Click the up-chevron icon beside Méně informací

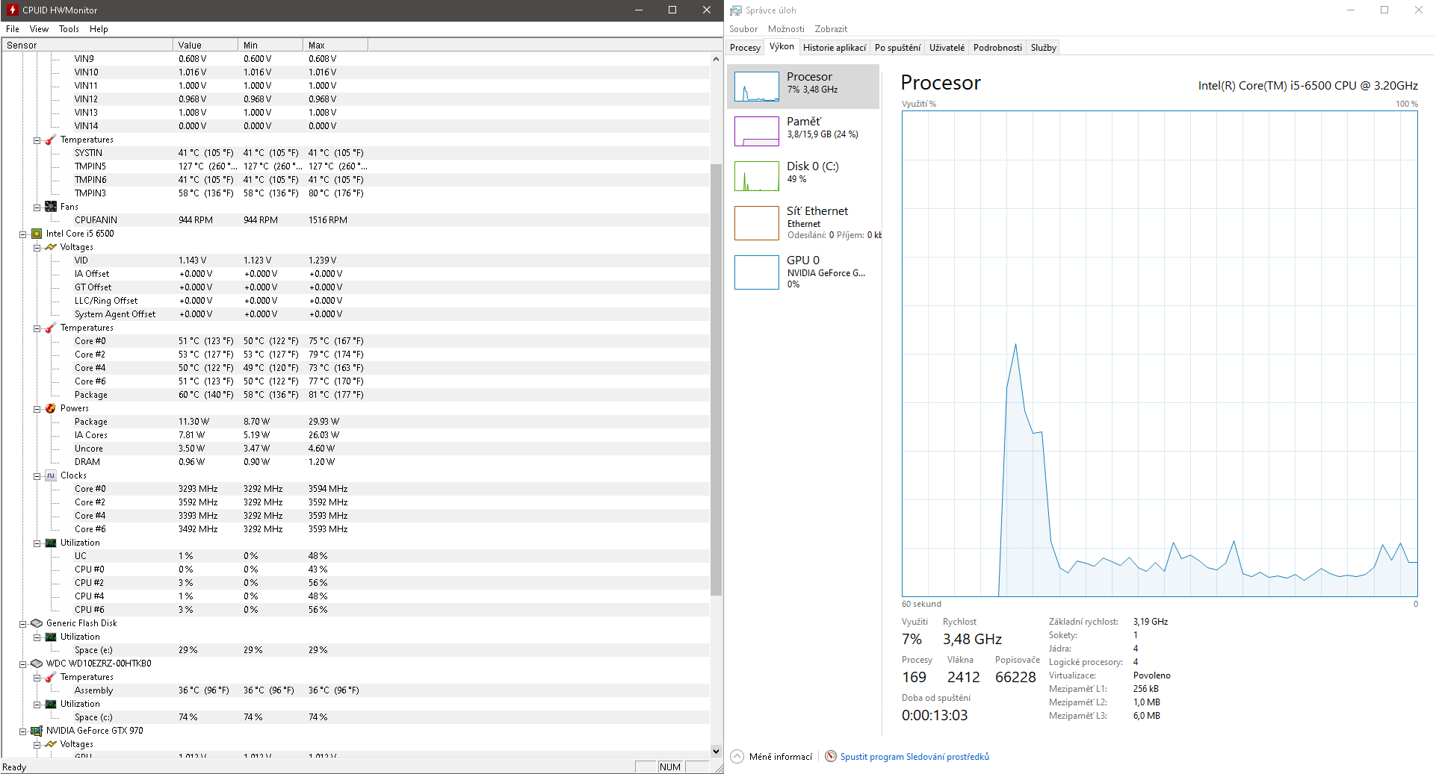pos(737,756)
